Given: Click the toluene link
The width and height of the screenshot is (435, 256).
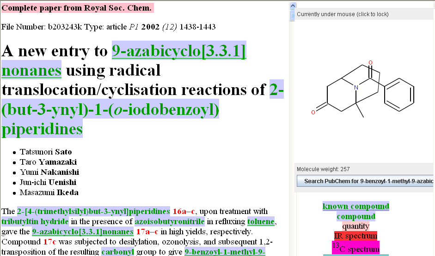Looking at the screenshot, I should pos(261,221).
